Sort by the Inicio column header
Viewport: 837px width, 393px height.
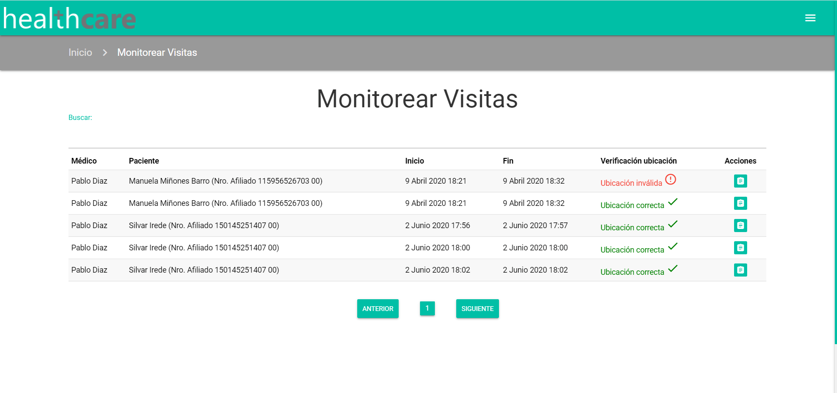pyautogui.click(x=414, y=161)
